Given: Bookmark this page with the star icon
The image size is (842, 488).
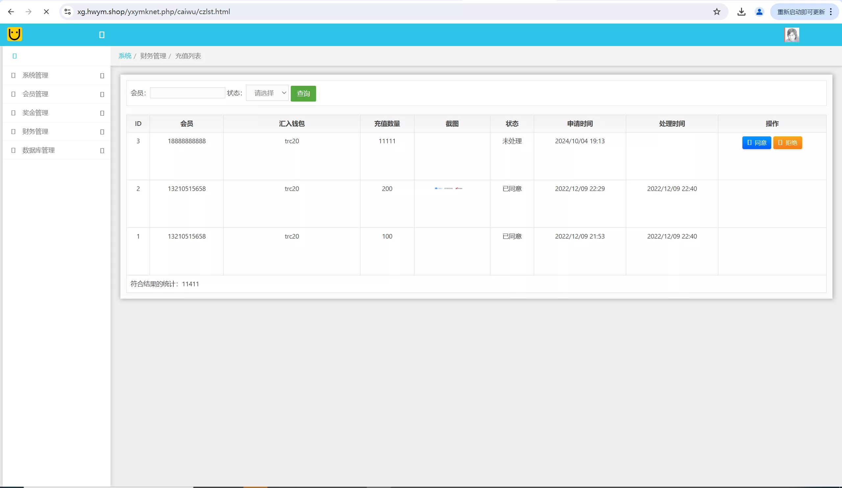Looking at the screenshot, I should click(717, 12).
